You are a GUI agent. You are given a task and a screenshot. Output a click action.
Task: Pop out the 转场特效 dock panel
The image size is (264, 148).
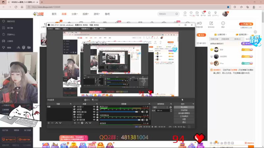[x=171, y=104]
